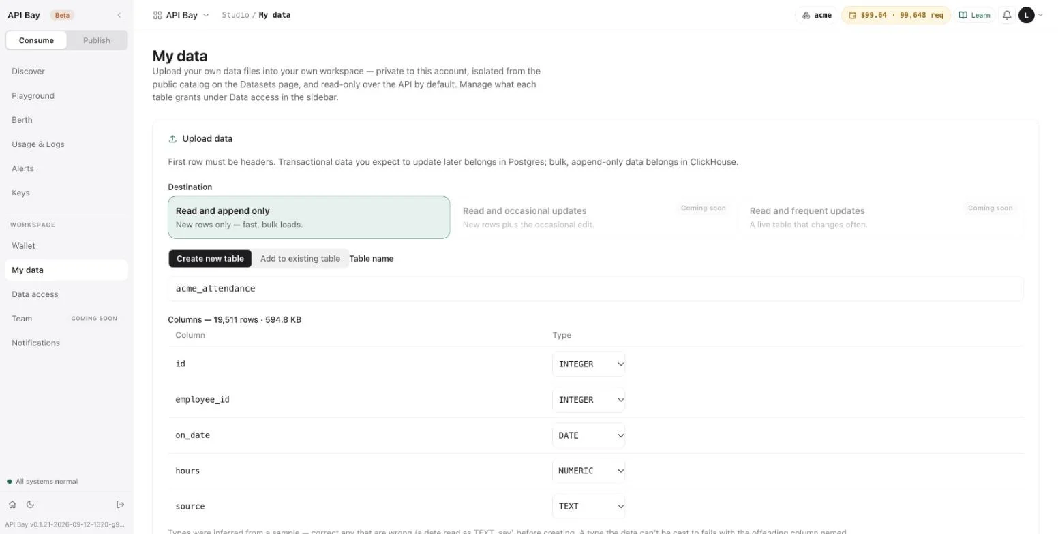Open the acme organization switcher
This screenshot has height=534, width=1058.
(x=817, y=15)
